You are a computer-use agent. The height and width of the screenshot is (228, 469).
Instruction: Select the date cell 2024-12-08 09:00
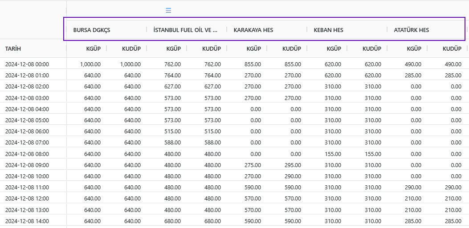click(27, 165)
